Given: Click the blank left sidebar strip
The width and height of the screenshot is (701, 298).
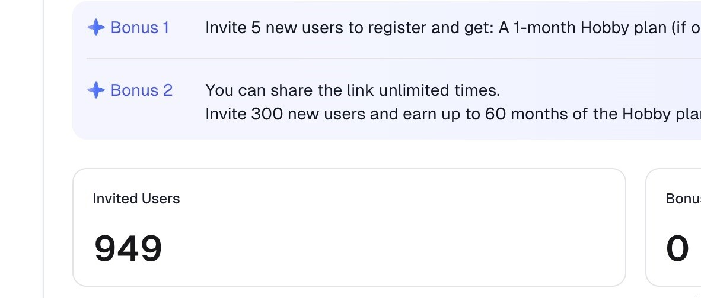Looking at the screenshot, I should (21, 148).
